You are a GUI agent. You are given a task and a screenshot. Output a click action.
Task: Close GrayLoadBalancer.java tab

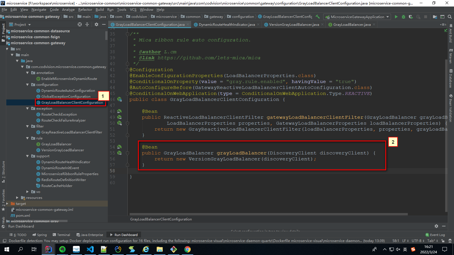(x=374, y=25)
